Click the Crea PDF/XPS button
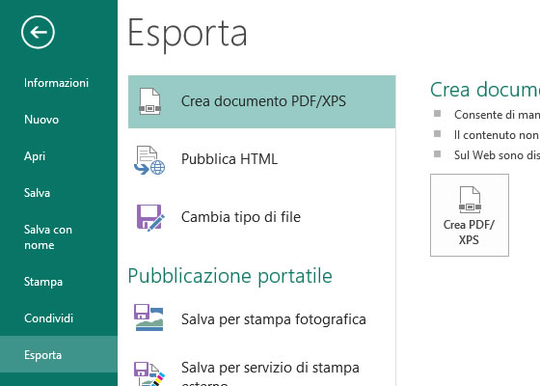Image resolution: width=540 pixels, height=386 pixels. (x=469, y=215)
